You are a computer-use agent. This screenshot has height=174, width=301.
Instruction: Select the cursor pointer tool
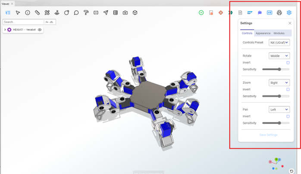(x=18, y=13)
